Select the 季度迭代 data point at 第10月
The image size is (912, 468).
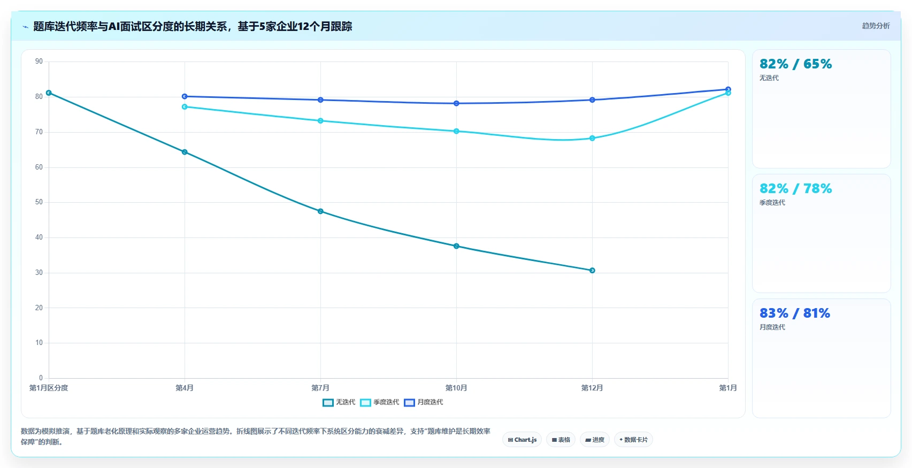pyautogui.click(x=456, y=132)
